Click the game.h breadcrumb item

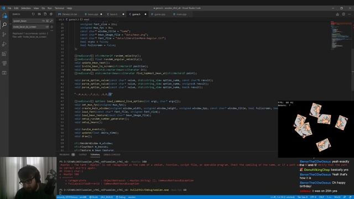[71, 20]
